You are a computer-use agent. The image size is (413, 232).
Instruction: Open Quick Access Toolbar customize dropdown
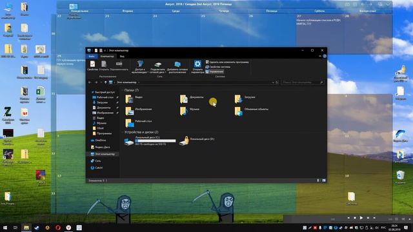(x=105, y=50)
